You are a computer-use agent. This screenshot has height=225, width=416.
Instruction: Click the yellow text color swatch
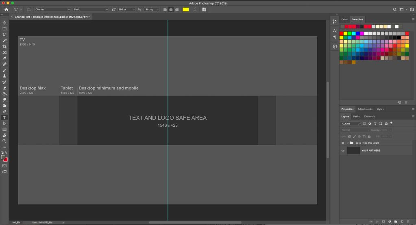[186, 9]
